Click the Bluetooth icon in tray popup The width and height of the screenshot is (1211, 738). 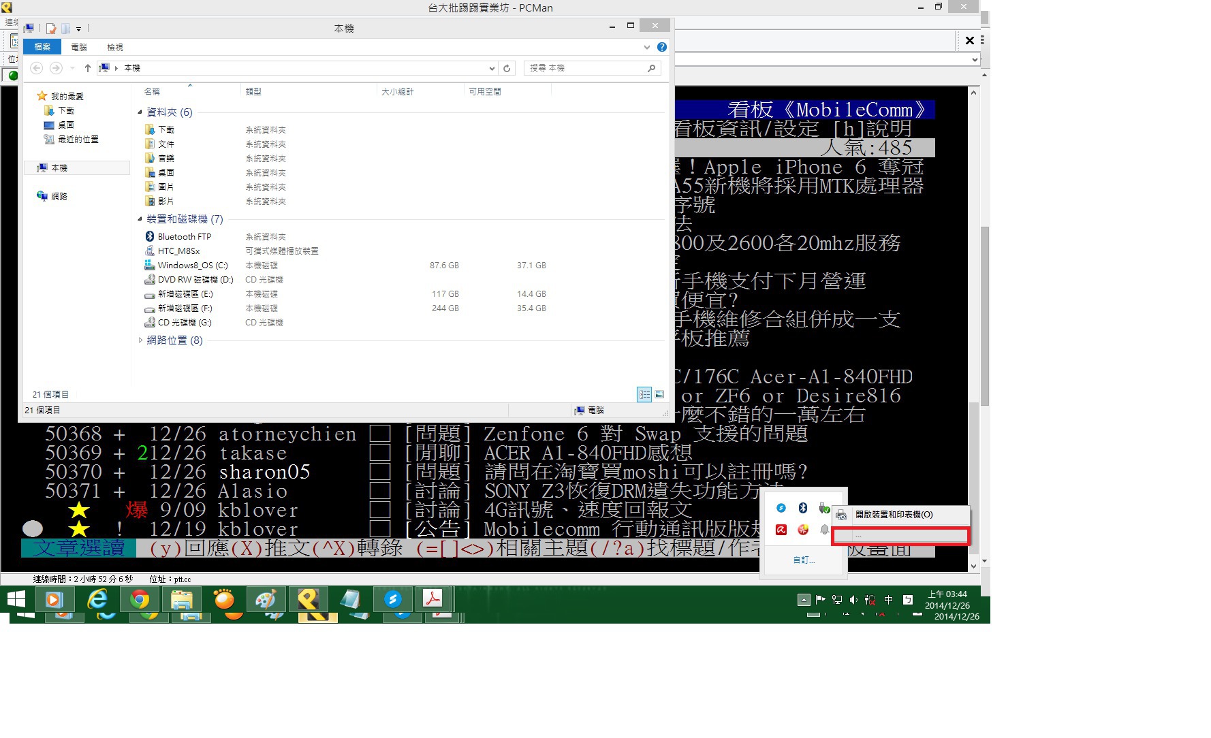point(803,508)
